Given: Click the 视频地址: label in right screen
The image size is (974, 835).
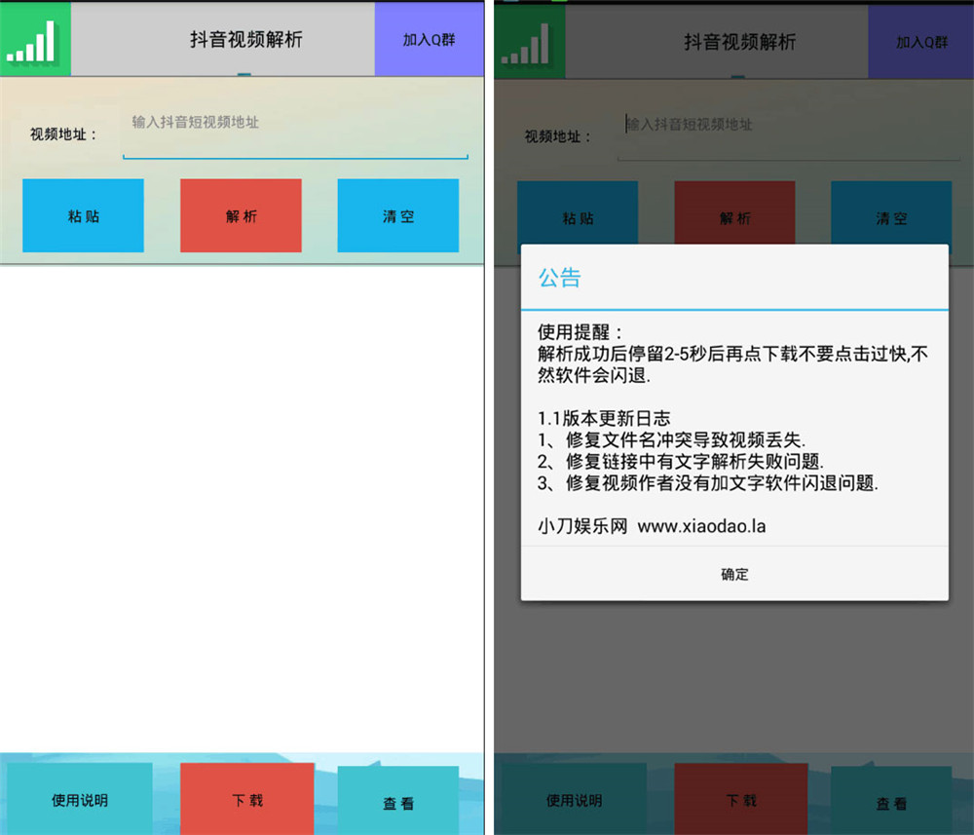Looking at the screenshot, I should (558, 136).
